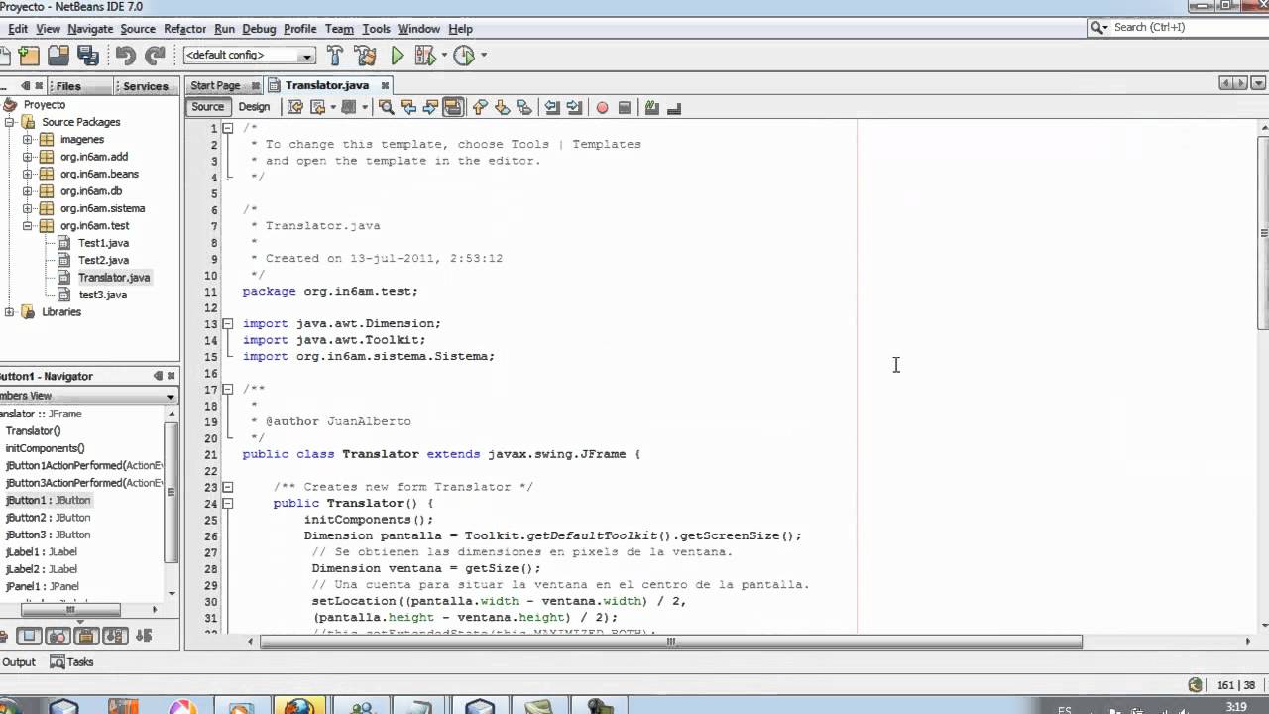Click the Save All icon

click(x=87, y=56)
